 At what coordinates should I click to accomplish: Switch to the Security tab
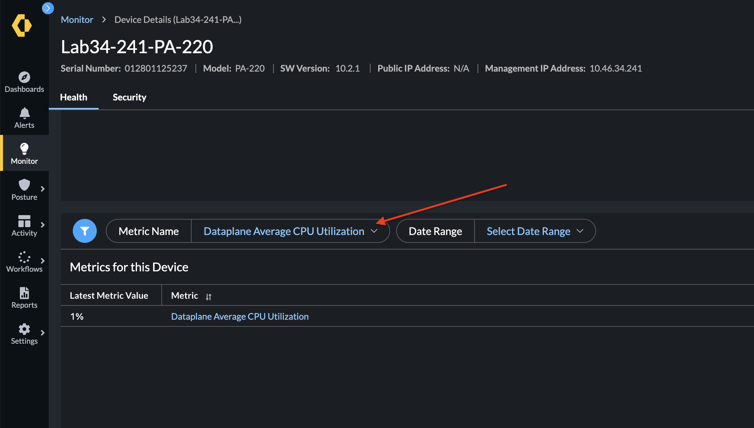point(129,97)
